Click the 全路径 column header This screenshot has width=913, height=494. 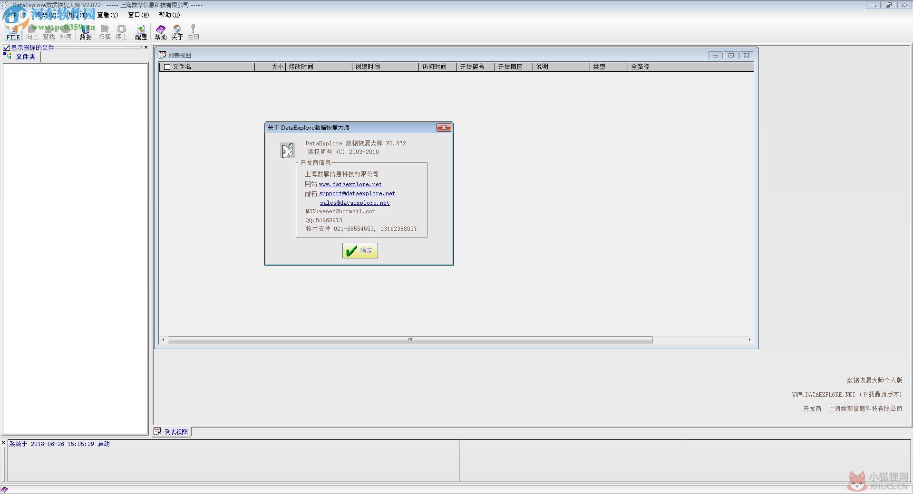[690, 67]
